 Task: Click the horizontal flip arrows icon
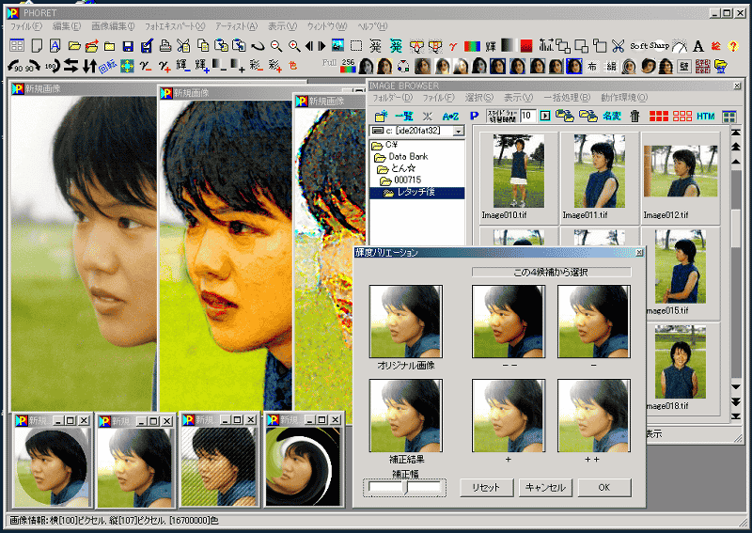pyautogui.click(x=70, y=66)
